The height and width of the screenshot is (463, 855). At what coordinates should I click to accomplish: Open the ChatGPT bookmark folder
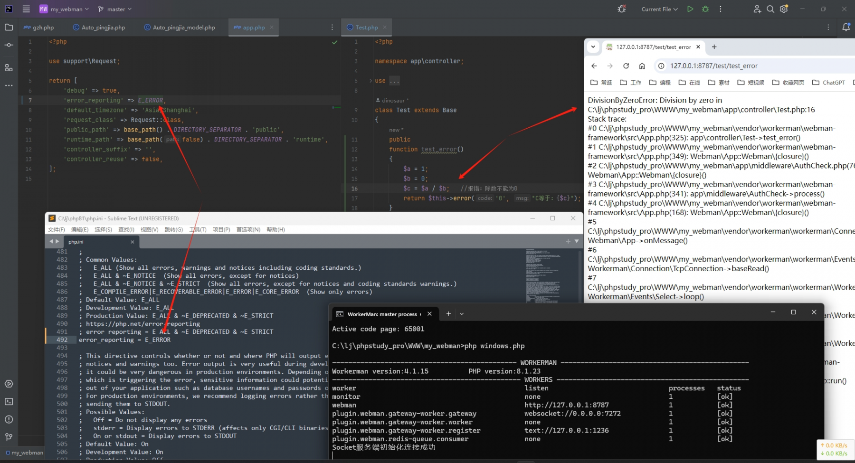pyautogui.click(x=828, y=83)
